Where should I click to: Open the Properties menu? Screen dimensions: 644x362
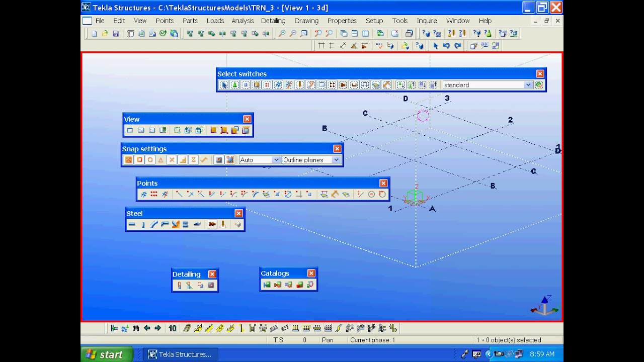[342, 21]
